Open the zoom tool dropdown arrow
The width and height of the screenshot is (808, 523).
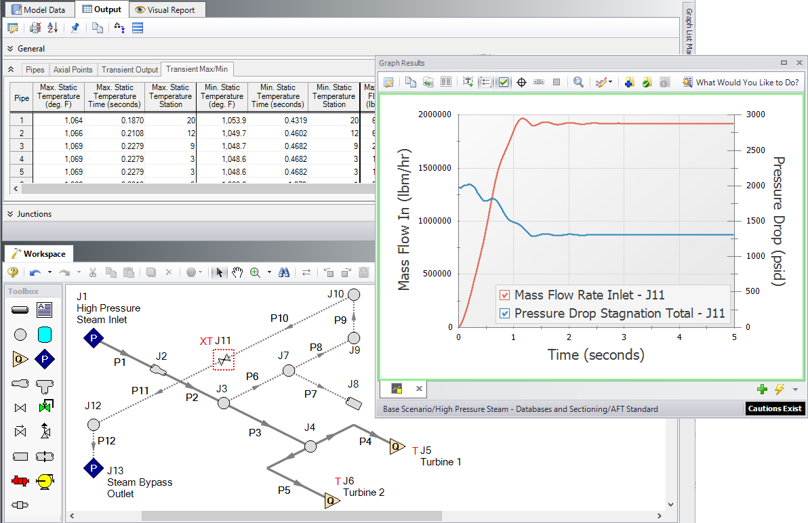(x=269, y=272)
